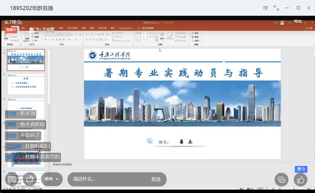Click the presenter name 易立 on slide

pos(186,142)
